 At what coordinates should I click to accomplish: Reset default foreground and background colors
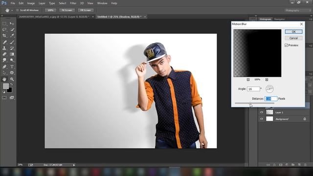(3, 92)
